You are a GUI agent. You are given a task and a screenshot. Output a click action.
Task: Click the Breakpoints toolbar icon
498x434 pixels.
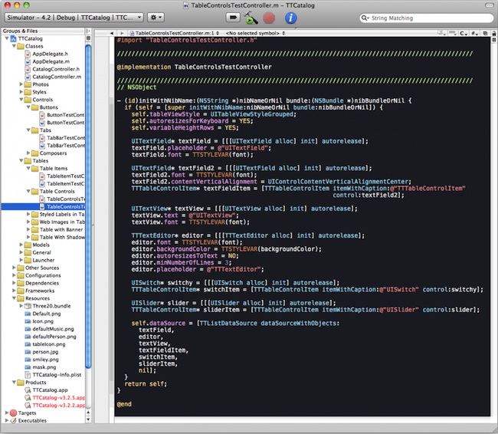click(x=233, y=17)
